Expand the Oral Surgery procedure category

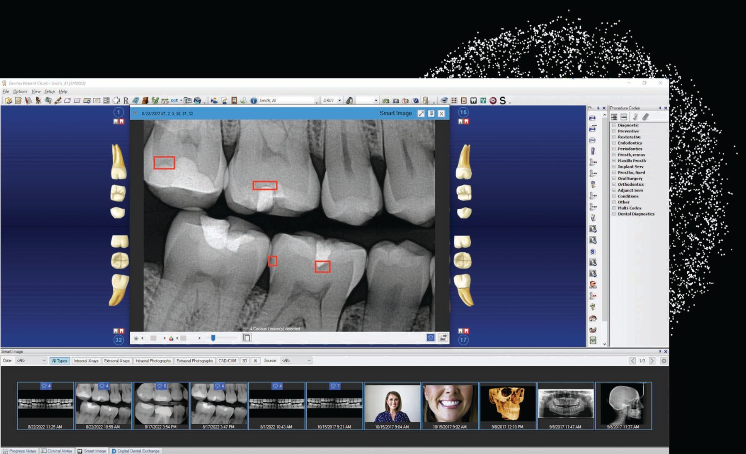pos(614,179)
